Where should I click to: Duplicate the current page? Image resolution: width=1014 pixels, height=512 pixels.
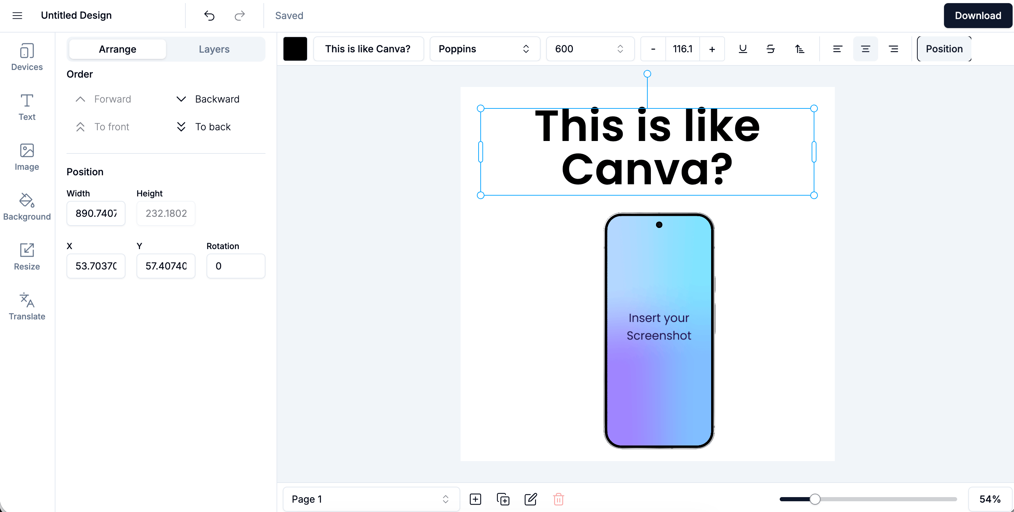click(503, 499)
